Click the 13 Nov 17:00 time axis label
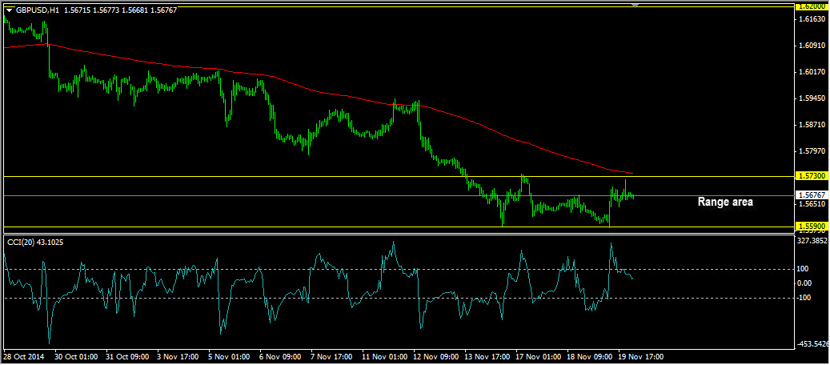 487,357
